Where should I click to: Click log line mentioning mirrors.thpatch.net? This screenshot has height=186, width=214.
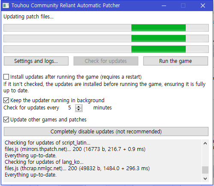75,149
